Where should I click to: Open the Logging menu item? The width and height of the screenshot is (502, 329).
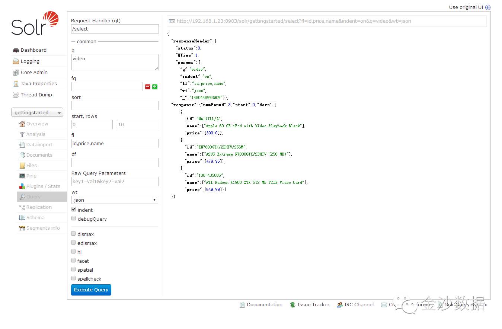tap(39, 61)
